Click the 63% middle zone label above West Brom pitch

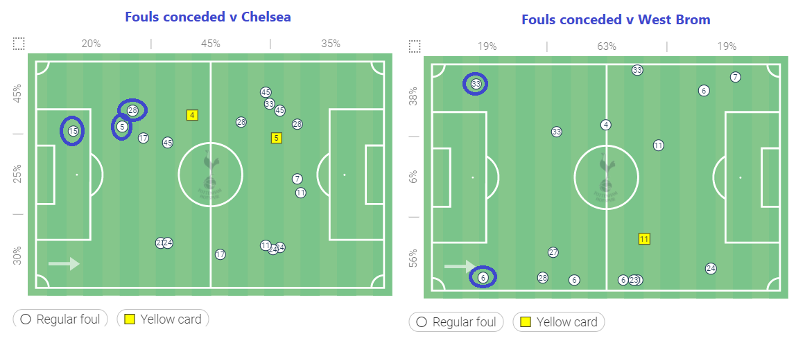(607, 46)
